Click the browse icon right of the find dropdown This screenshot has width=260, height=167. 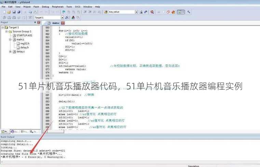(x=141, y=12)
